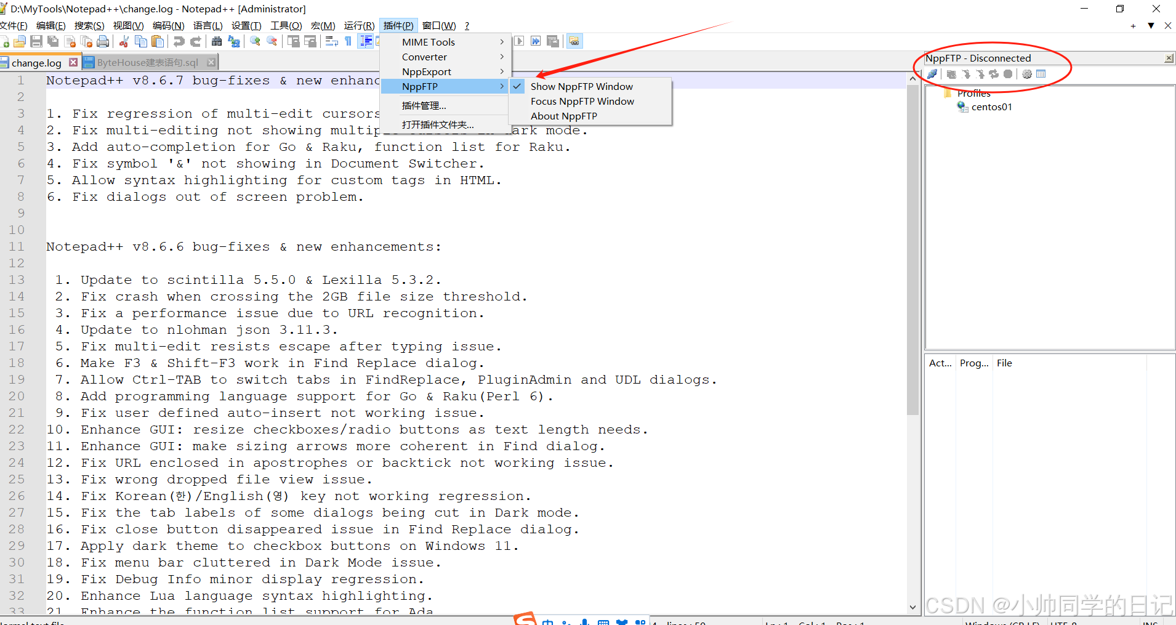Click the Close All toolbar icon
The image size is (1176, 625).
[87, 41]
